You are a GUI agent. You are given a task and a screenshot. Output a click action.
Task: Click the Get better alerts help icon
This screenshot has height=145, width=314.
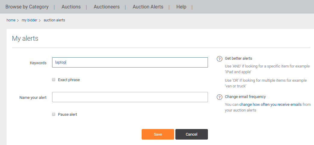[219, 59]
